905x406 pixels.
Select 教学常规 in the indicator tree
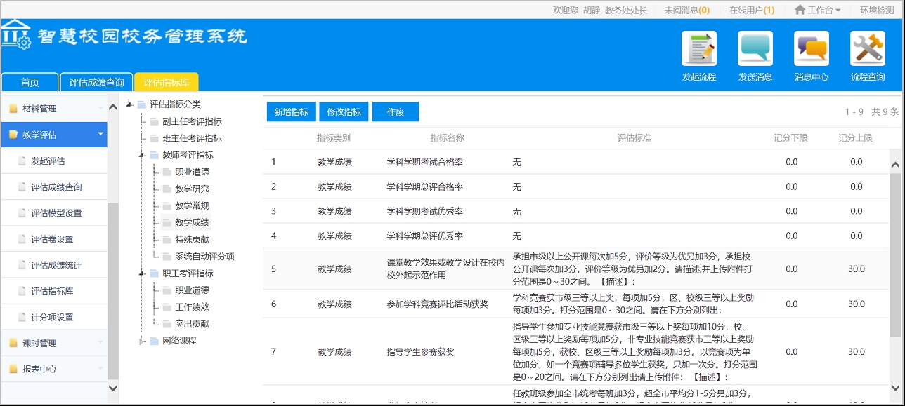[192, 206]
